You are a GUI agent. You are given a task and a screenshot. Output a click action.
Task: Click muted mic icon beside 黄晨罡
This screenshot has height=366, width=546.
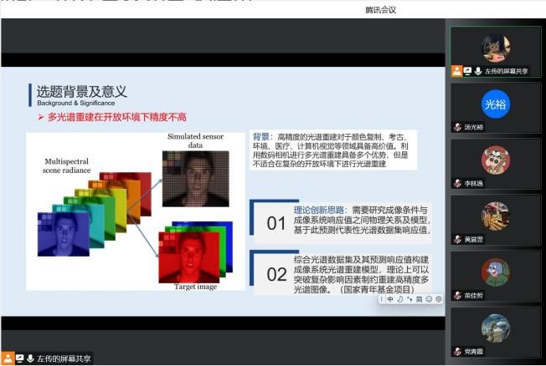457,240
